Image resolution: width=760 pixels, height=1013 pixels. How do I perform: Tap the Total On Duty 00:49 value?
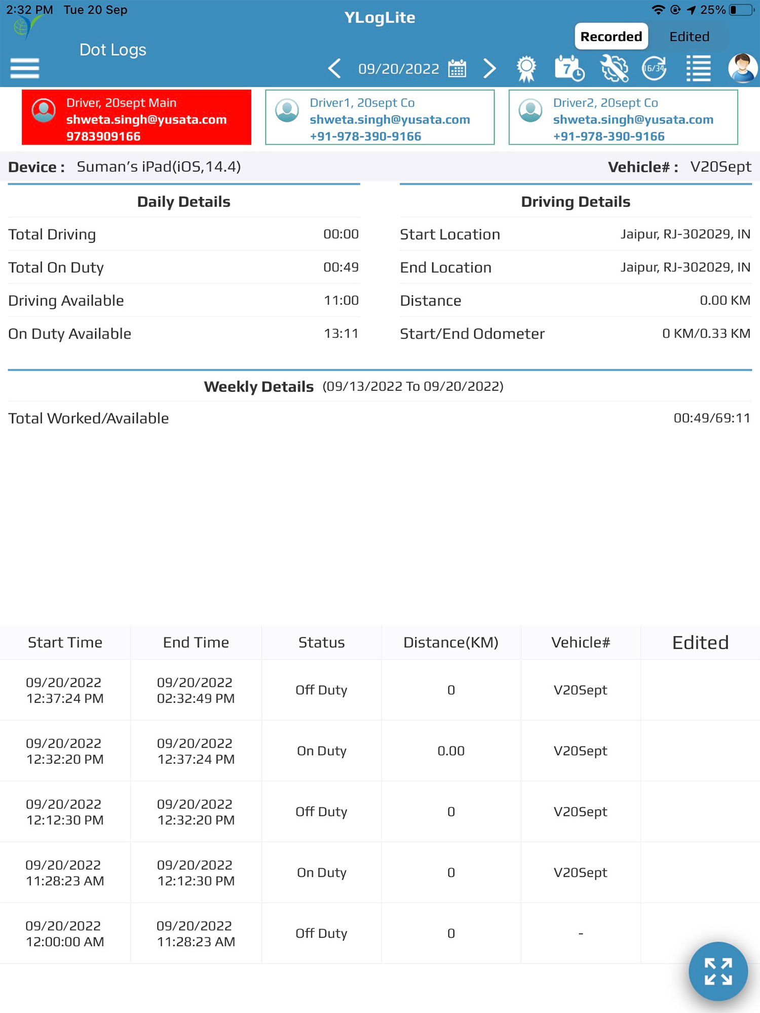[341, 267]
